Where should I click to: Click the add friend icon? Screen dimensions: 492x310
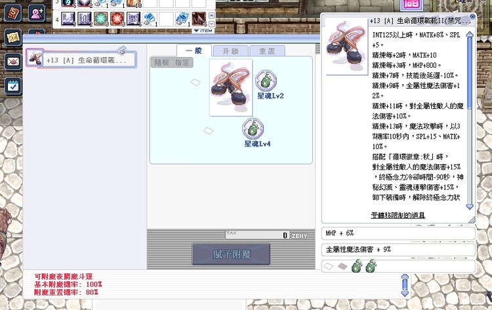(37, 13)
